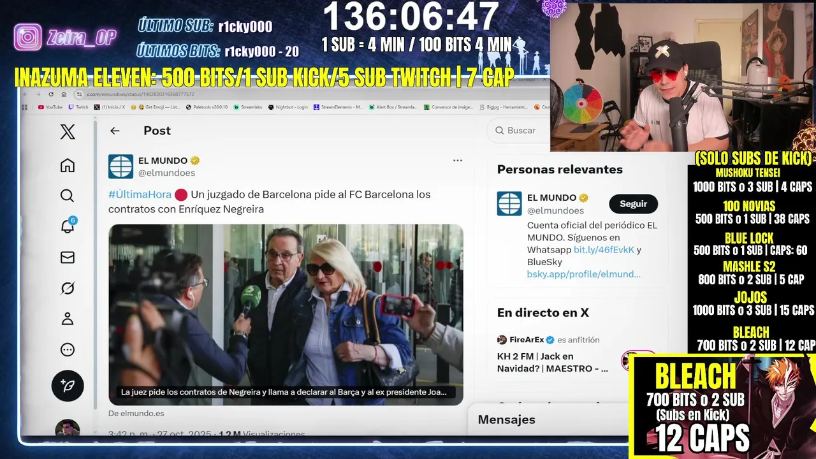Open Grok icon in the sidebar
Screen dimensions: 816x459
pyautogui.click(x=68, y=288)
